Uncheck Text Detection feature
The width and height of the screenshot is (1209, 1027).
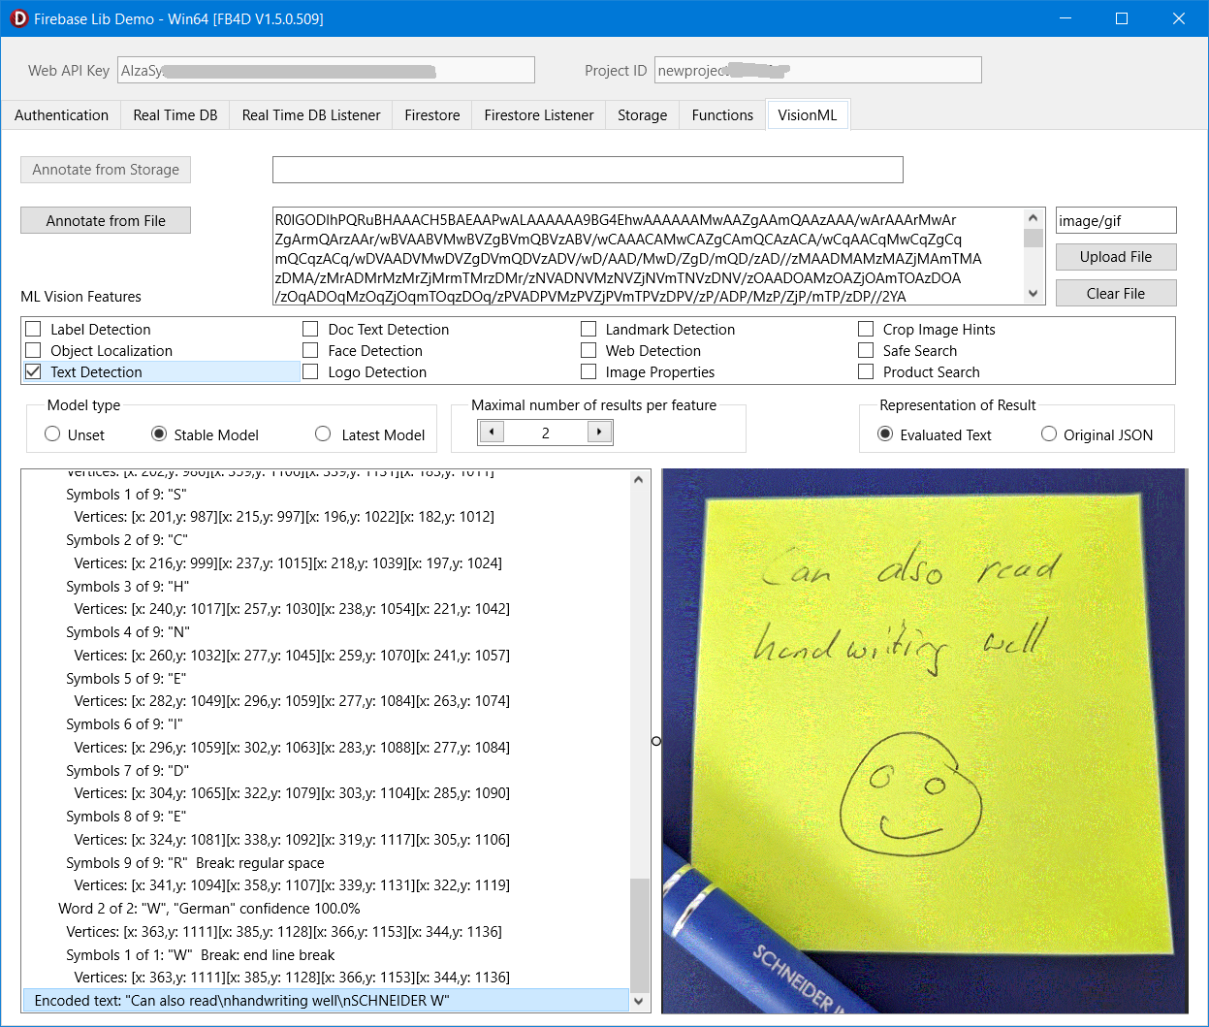click(x=33, y=371)
